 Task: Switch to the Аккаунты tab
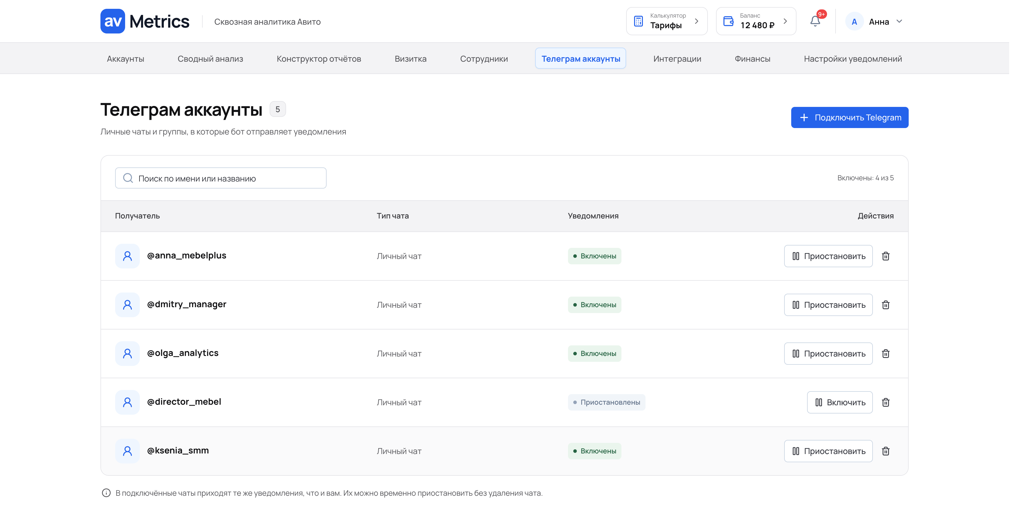tap(125, 59)
